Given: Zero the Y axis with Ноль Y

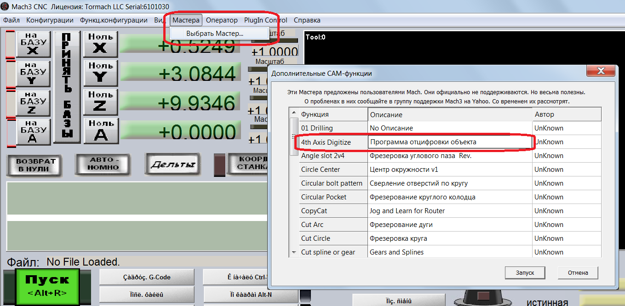Looking at the screenshot, I should pos(101,73).
